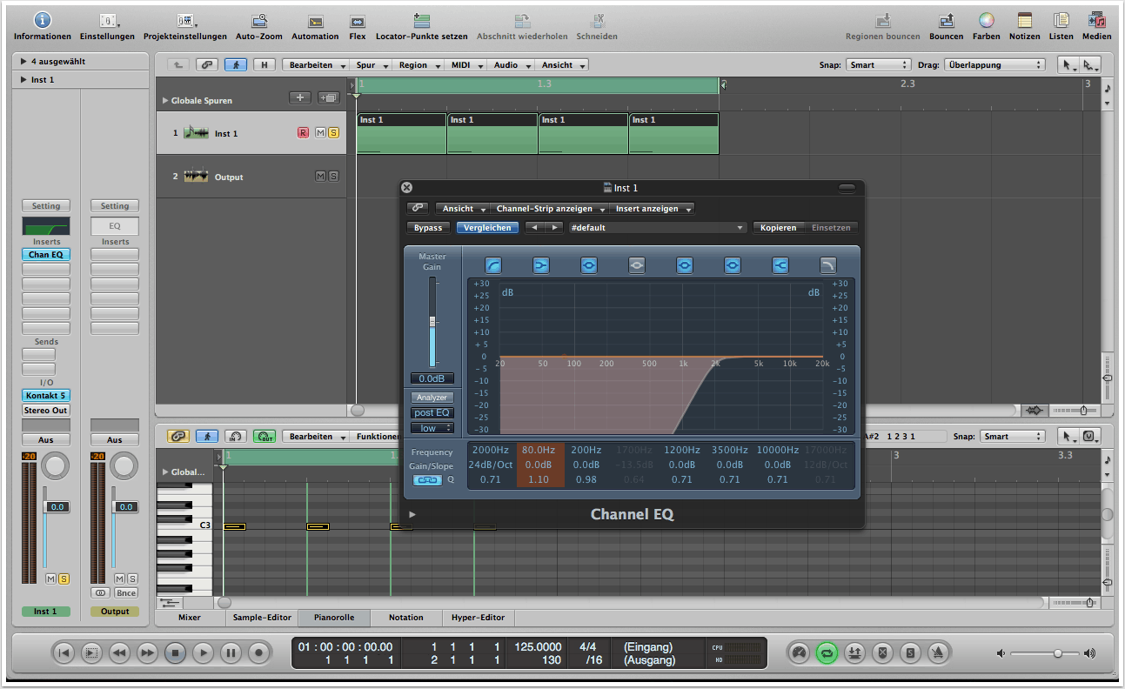Enable the low cut filter band icon

493,265
